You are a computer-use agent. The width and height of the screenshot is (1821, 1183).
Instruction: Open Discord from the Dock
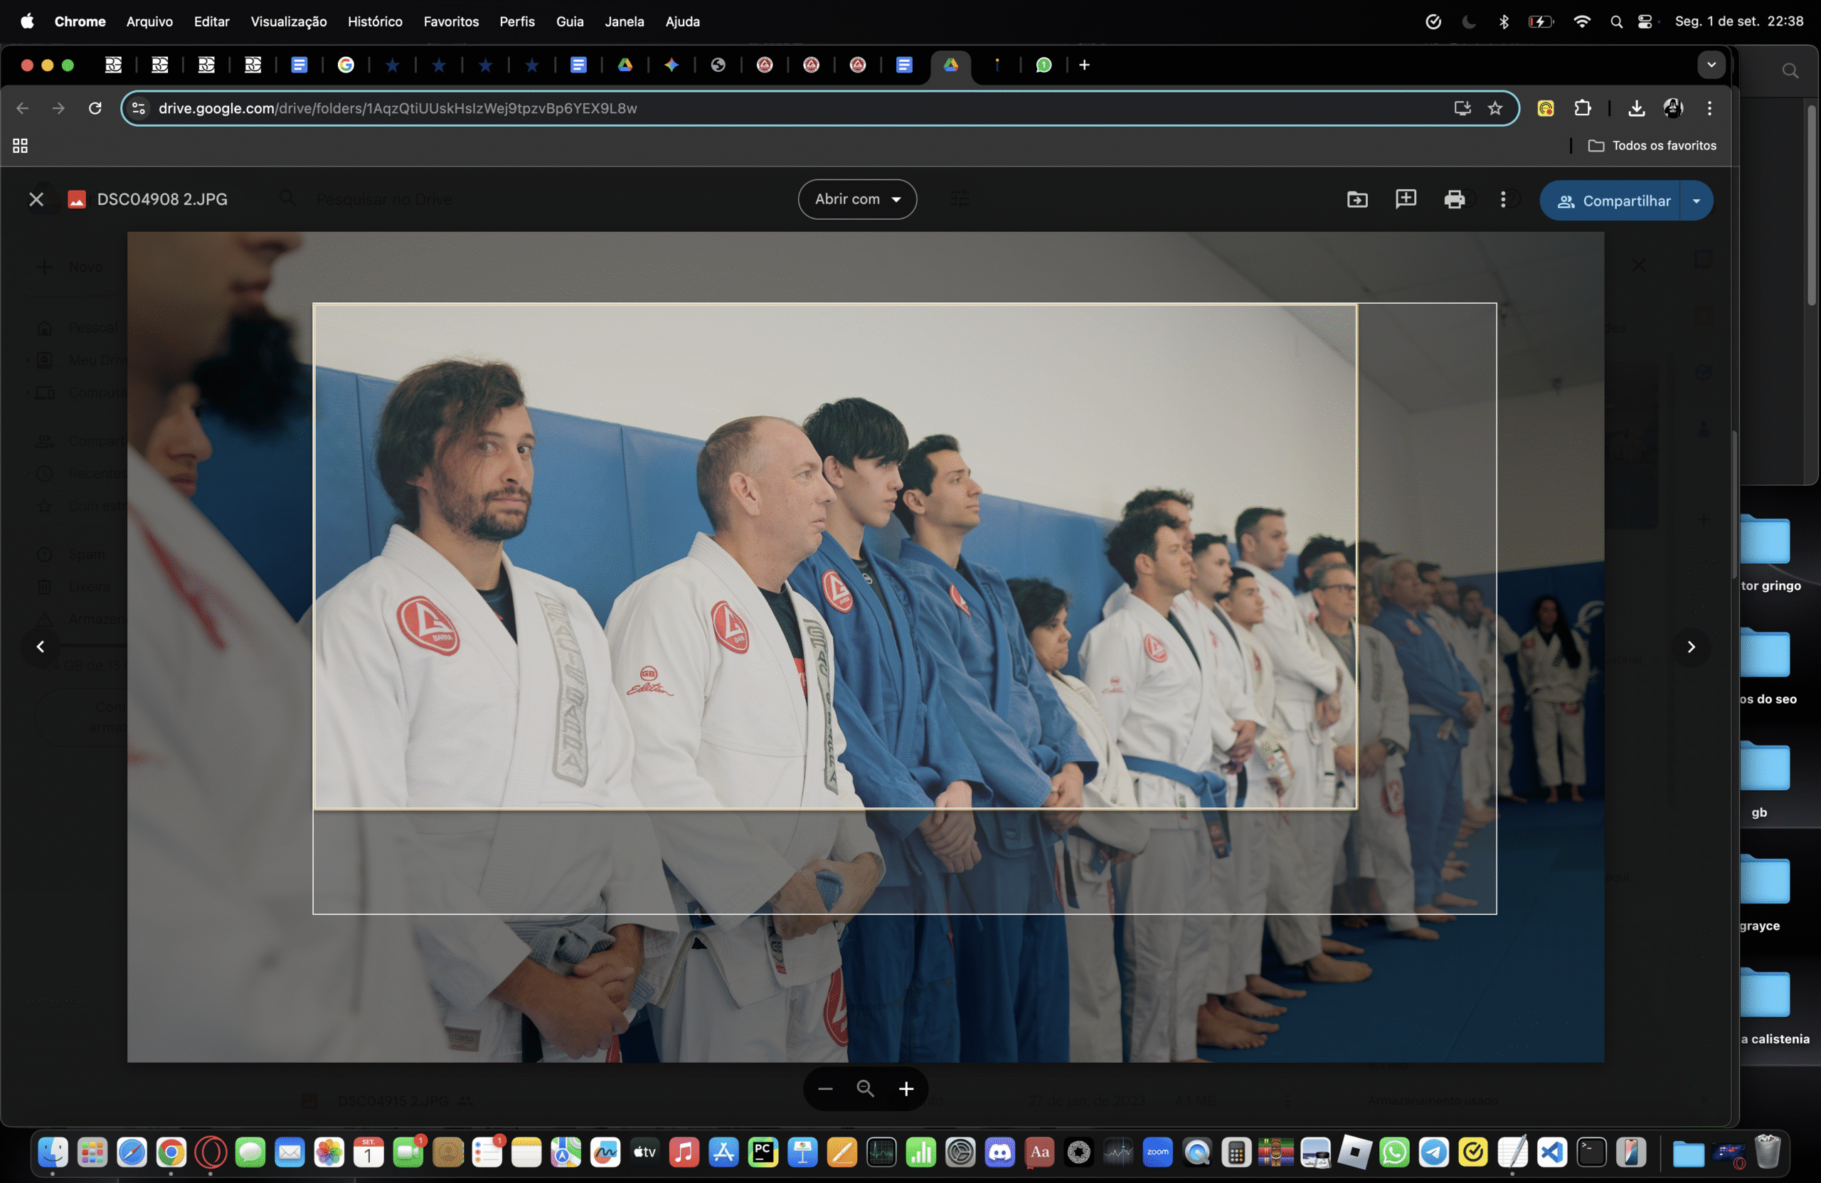tap(999, 1152)
